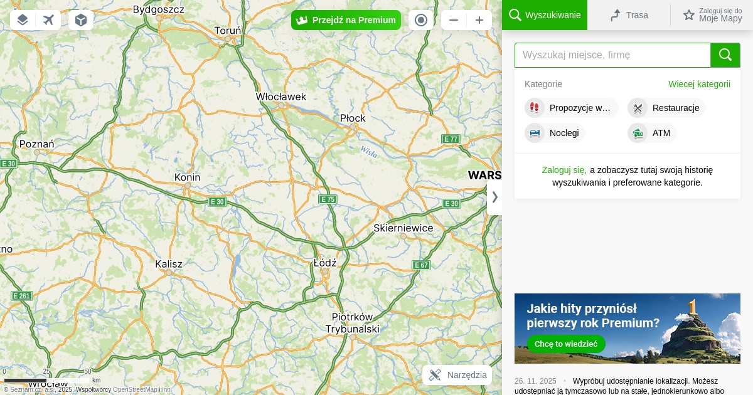The height and width of the screenshot is (395, 753).
Task: Click the green magnifier search button
Action: [725, 55]
